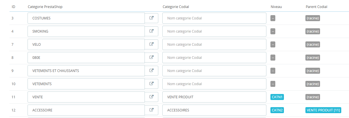Open external link icon for COSTUMES row
Viewport: 349px width, 118px height.
(151, 18)
